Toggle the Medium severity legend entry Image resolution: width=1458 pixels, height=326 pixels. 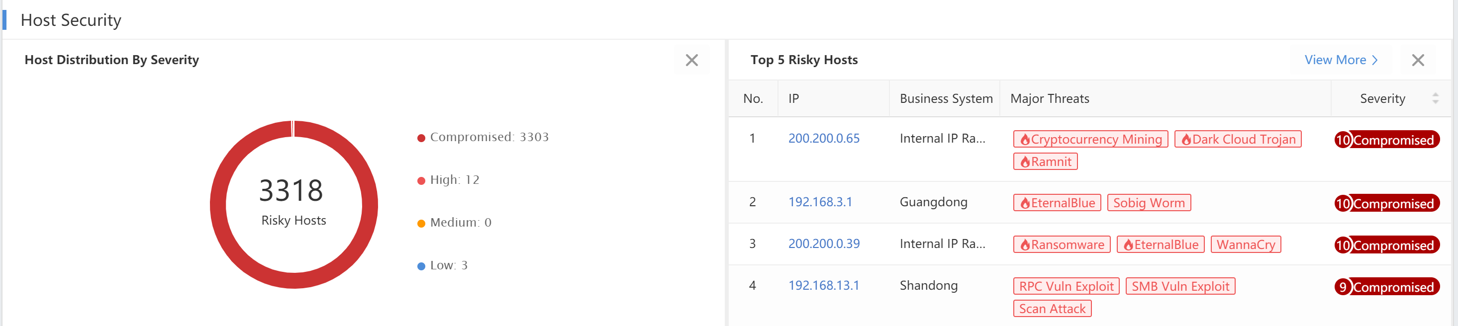[x=454, y=223]
